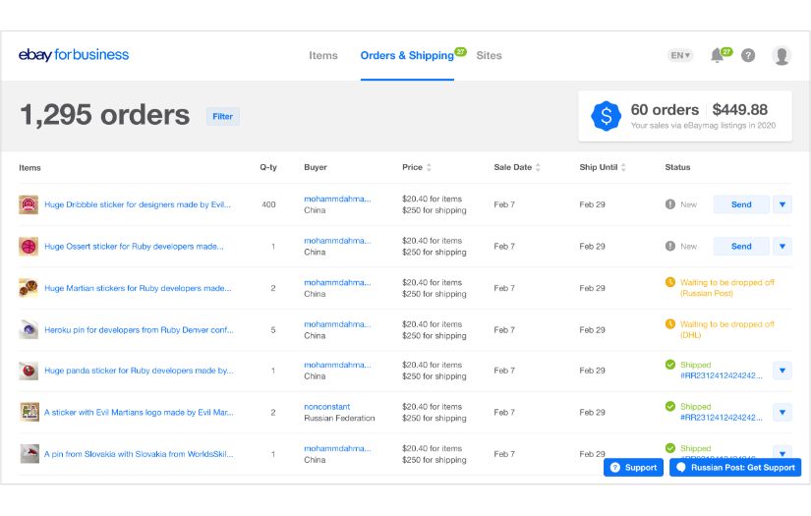Open the Slovakia pin thumbnail
The image size is (811, 516).
click(29, 454)
